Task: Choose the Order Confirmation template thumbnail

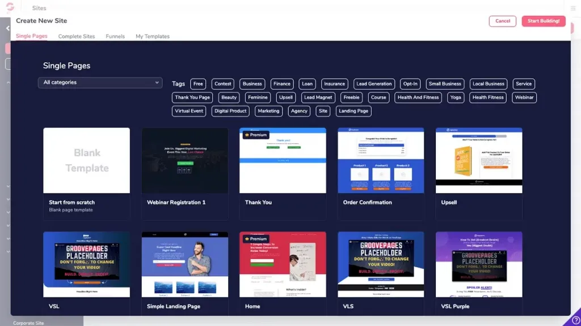Action: coord(381,160)
